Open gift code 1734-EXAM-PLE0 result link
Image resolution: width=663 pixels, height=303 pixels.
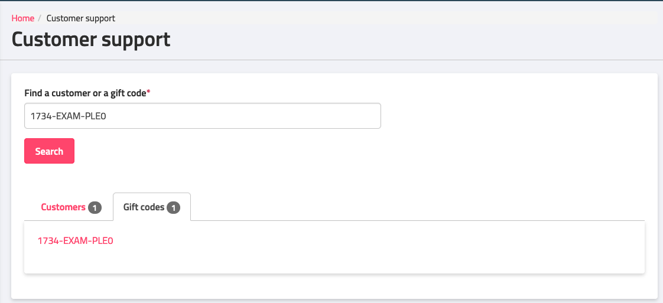click(x=75, y=240)
